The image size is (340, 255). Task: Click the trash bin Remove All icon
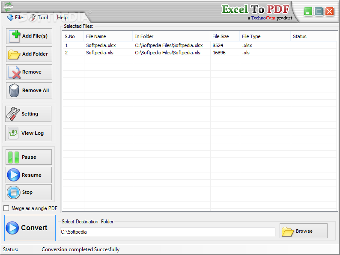coord(14,90)
